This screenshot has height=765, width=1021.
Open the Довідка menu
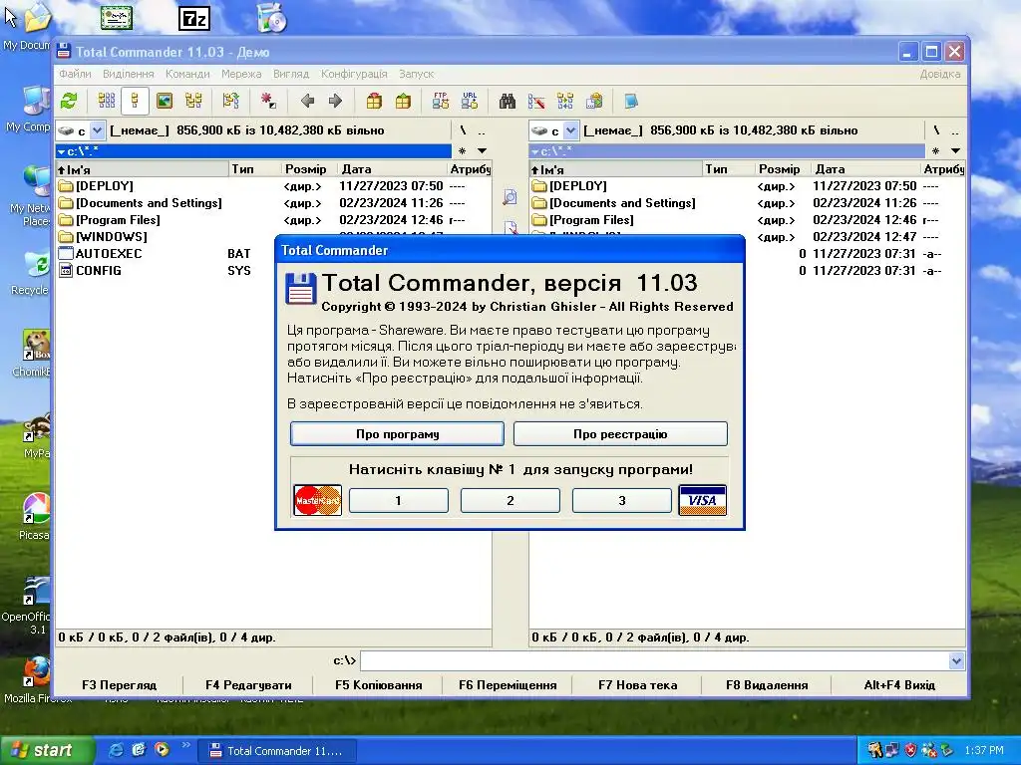[x=939, y=74]
